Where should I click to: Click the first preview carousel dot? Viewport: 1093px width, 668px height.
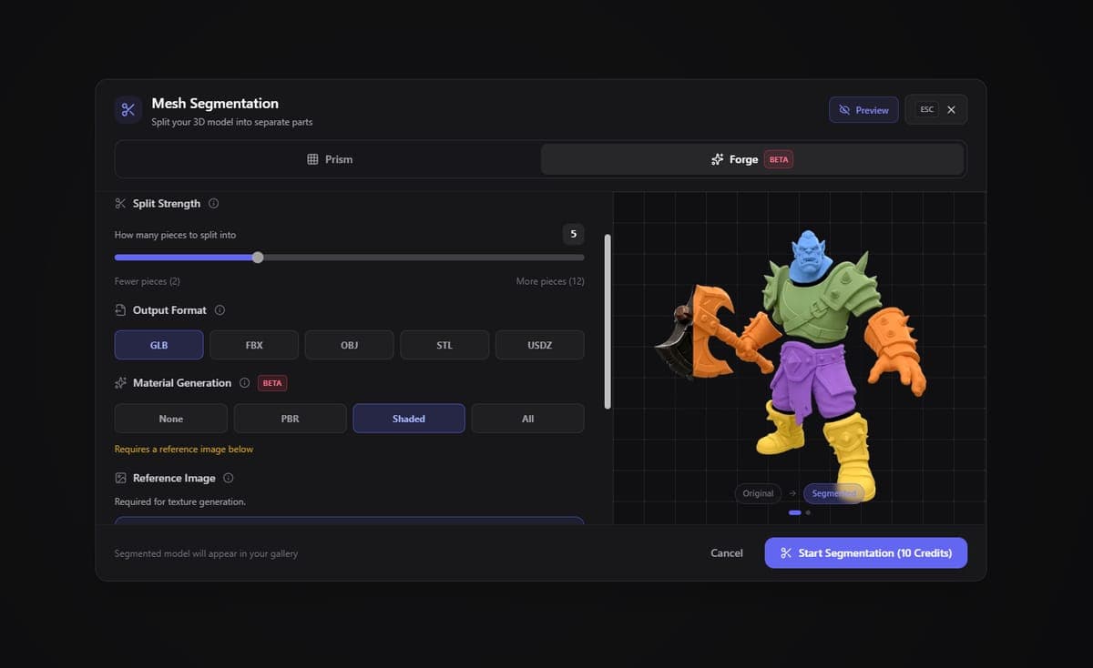[x=795, y=512]
